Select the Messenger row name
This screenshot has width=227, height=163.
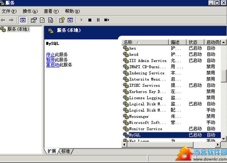point(139,116)
